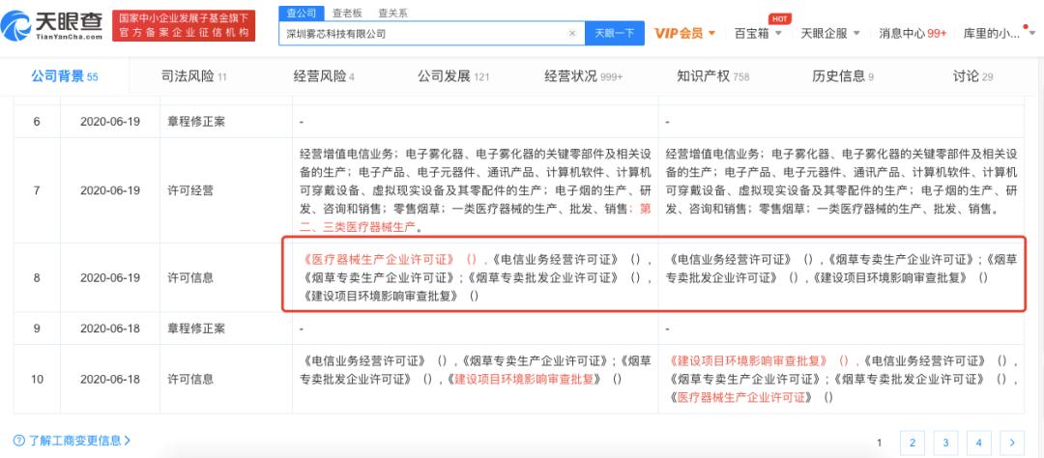The height and width of the screenshot is (458, 1044).
Task: Select the 查公司 search tab
Action: [x=301, y=14]
